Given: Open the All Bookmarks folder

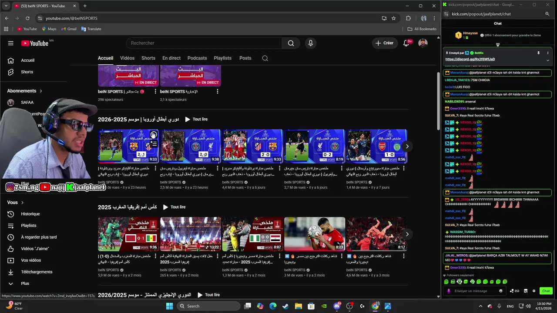Looking at the screenshot, I should [422, 29].
